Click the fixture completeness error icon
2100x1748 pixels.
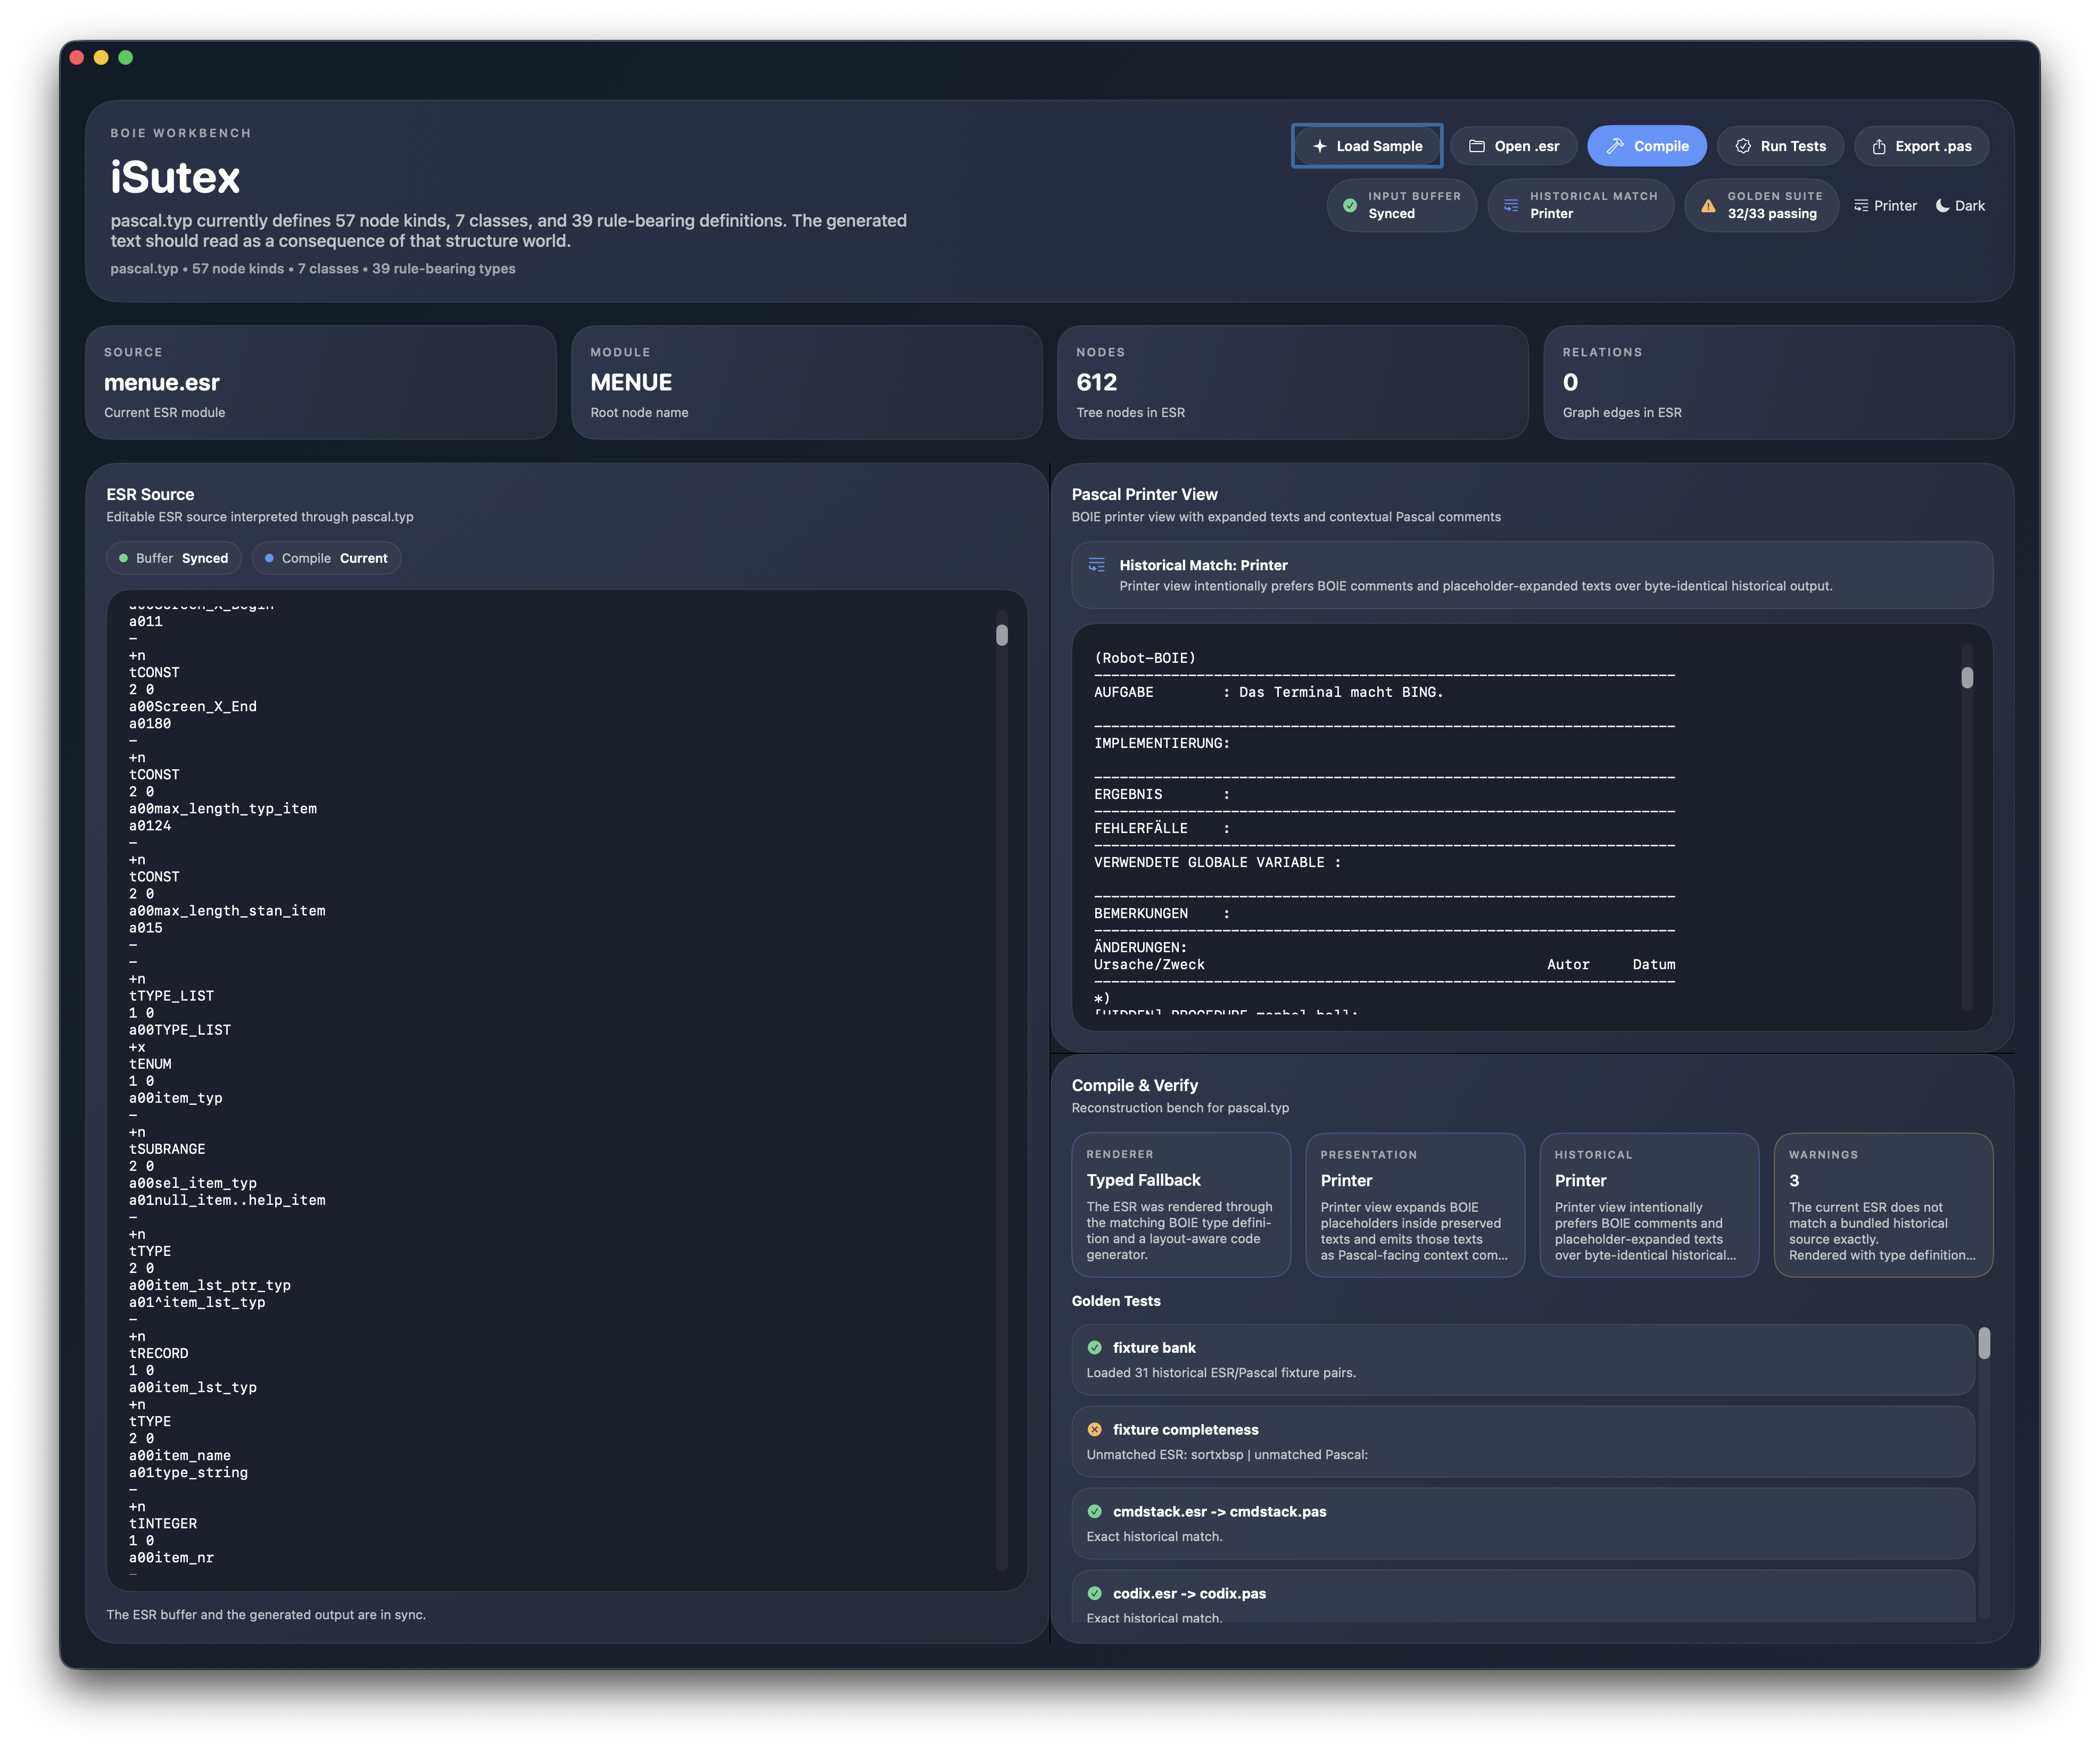click(x=1094, y=1429)
